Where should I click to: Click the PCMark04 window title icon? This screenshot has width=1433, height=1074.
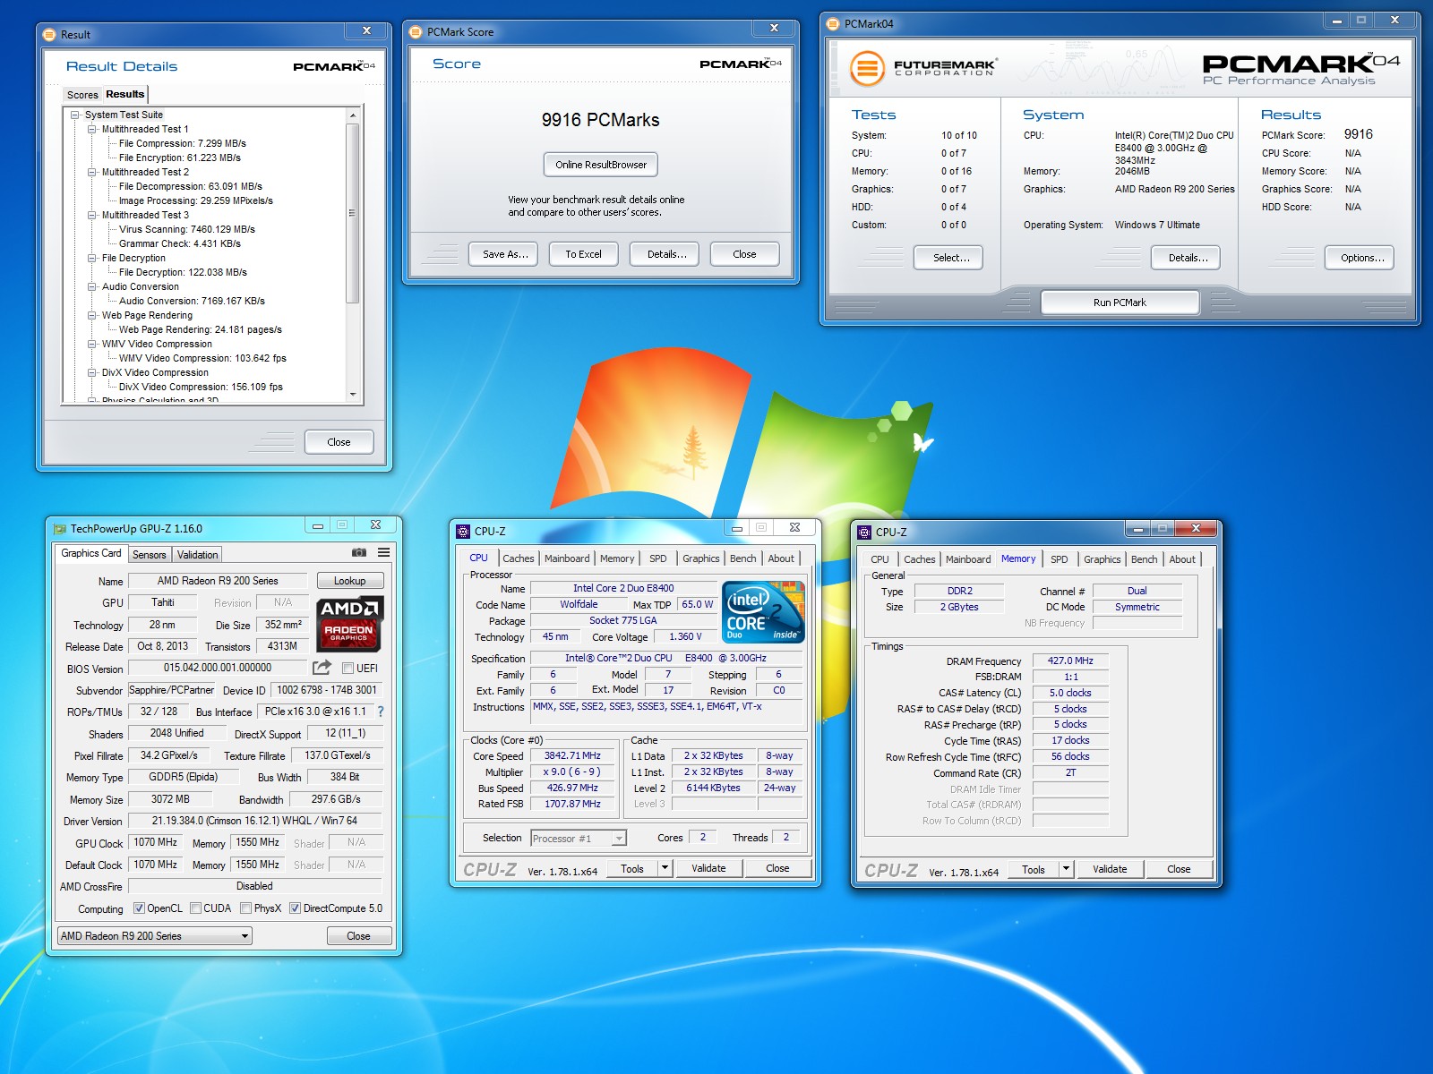(x=833, y=24)
